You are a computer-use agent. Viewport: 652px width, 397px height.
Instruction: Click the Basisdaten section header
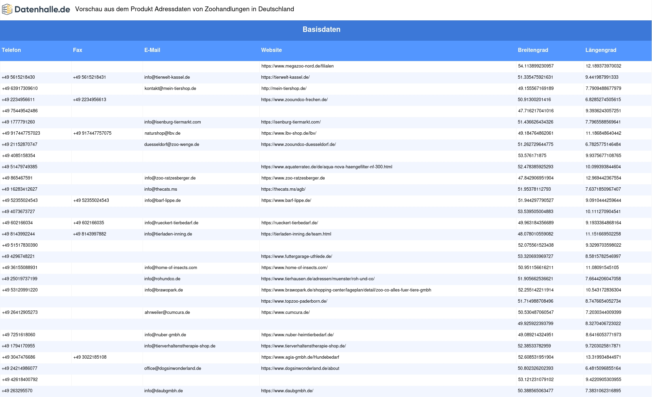click(x=322, y=30)
